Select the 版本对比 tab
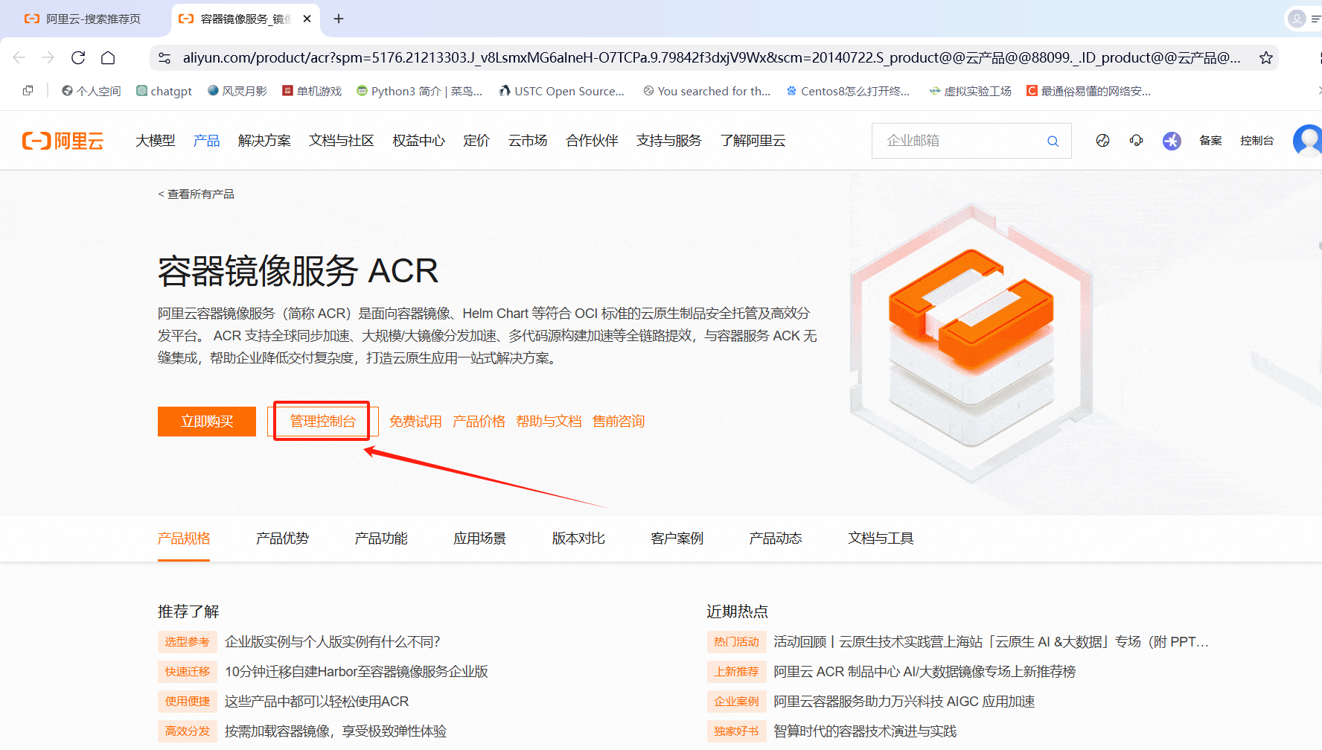 tap(578, 538)
